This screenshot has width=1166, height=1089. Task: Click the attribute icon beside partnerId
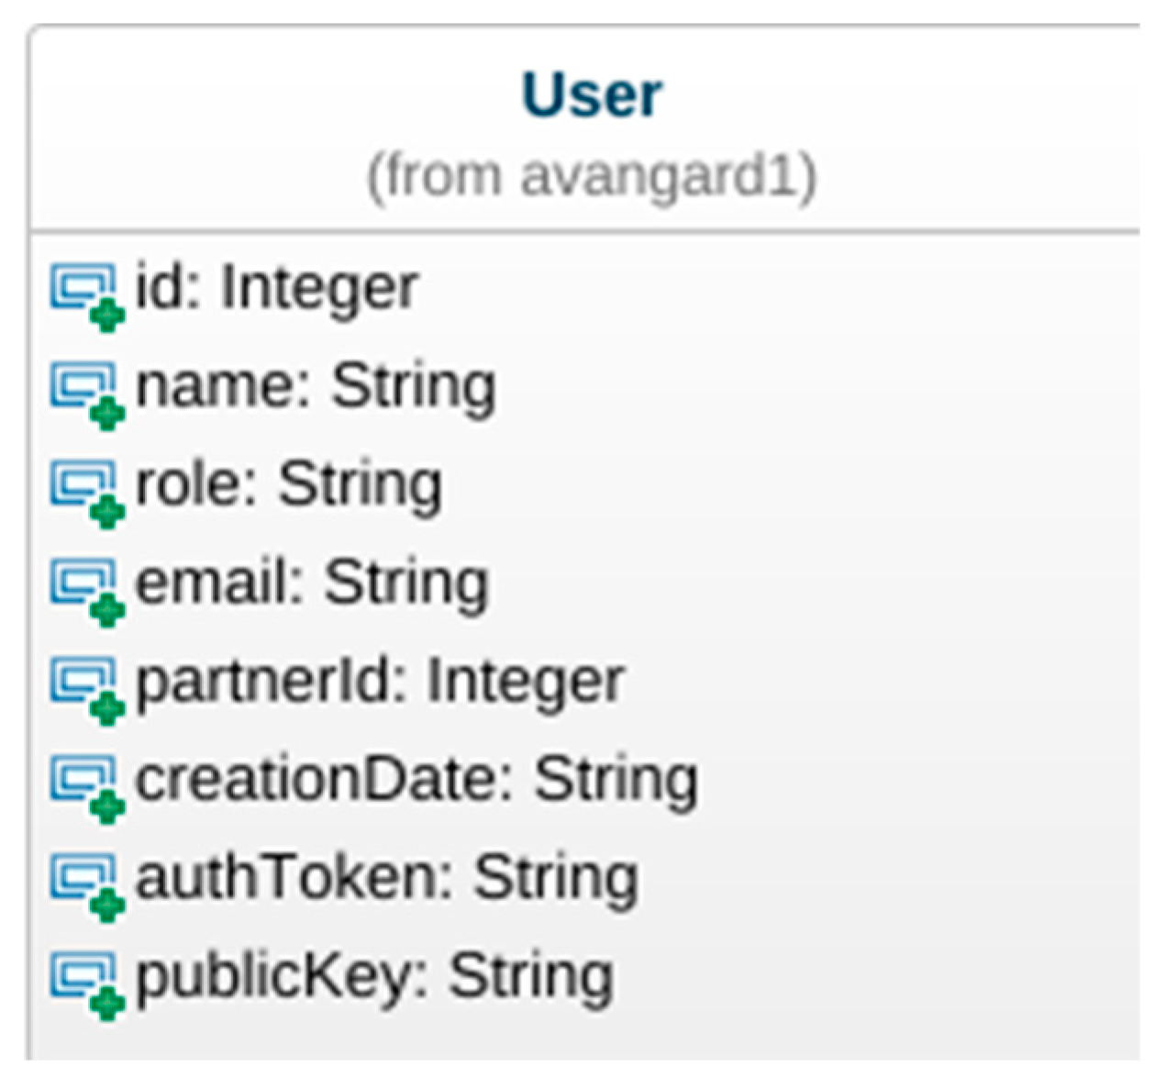click(x=86, y=690)
